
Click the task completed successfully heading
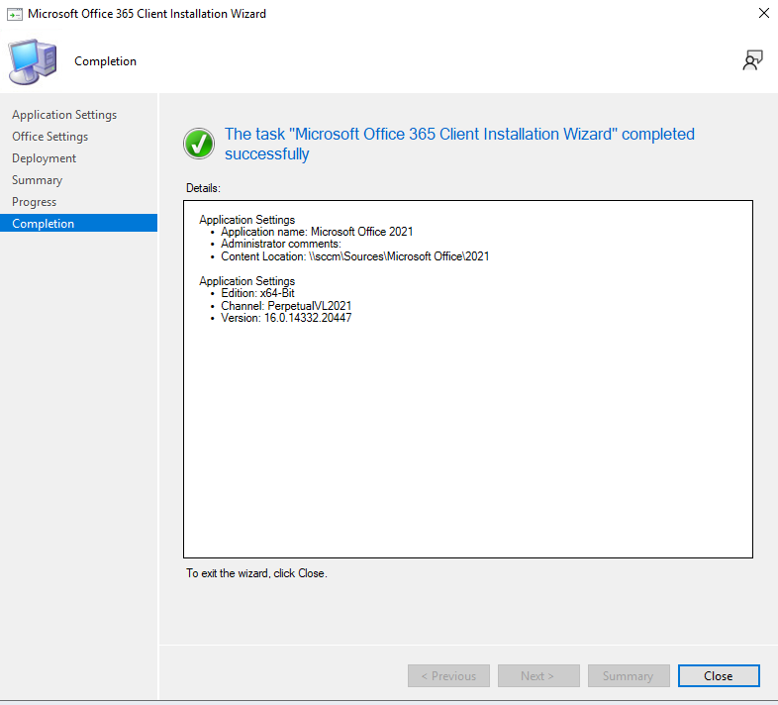coord(459,144)
